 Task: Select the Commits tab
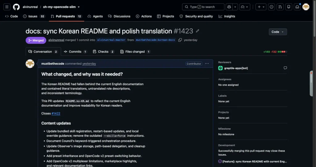click(75, 52)
